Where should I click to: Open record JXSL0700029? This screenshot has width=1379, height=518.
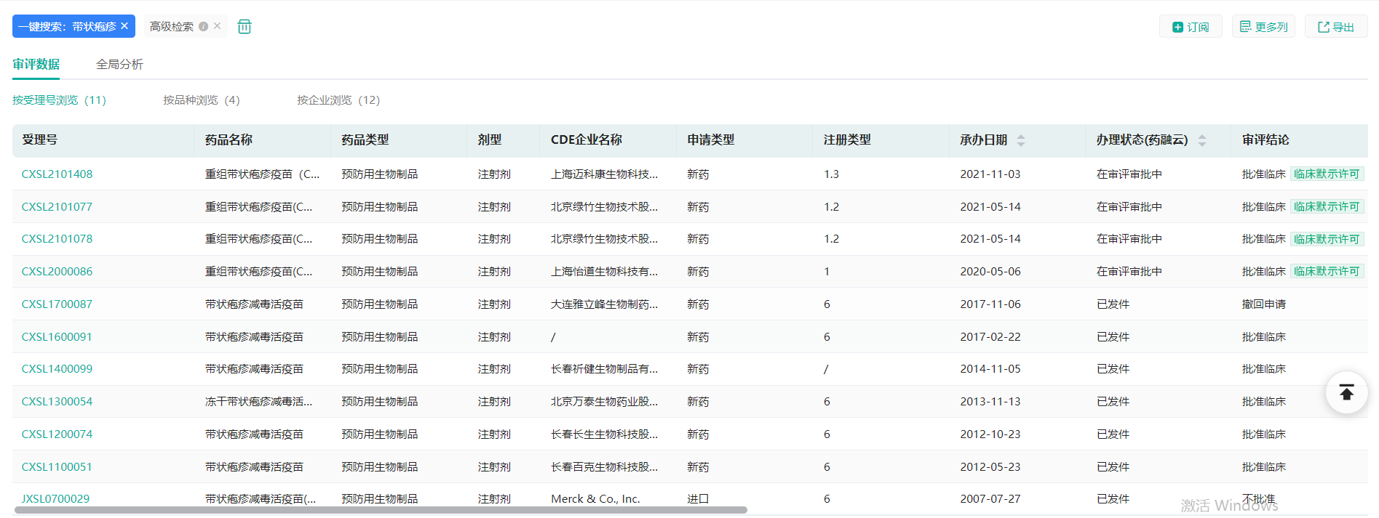pos(55,499)
